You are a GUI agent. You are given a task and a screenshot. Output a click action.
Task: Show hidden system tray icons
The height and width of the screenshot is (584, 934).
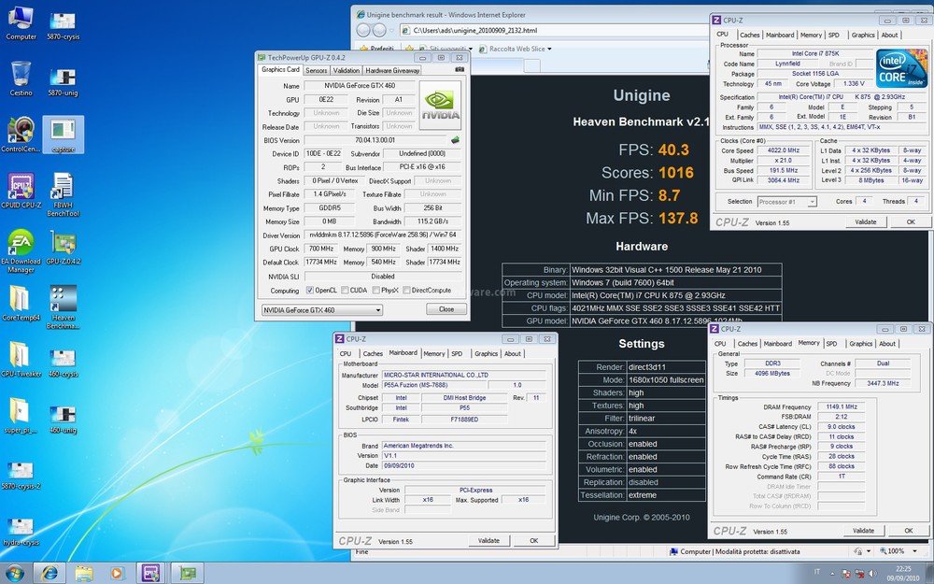point(833,574)
